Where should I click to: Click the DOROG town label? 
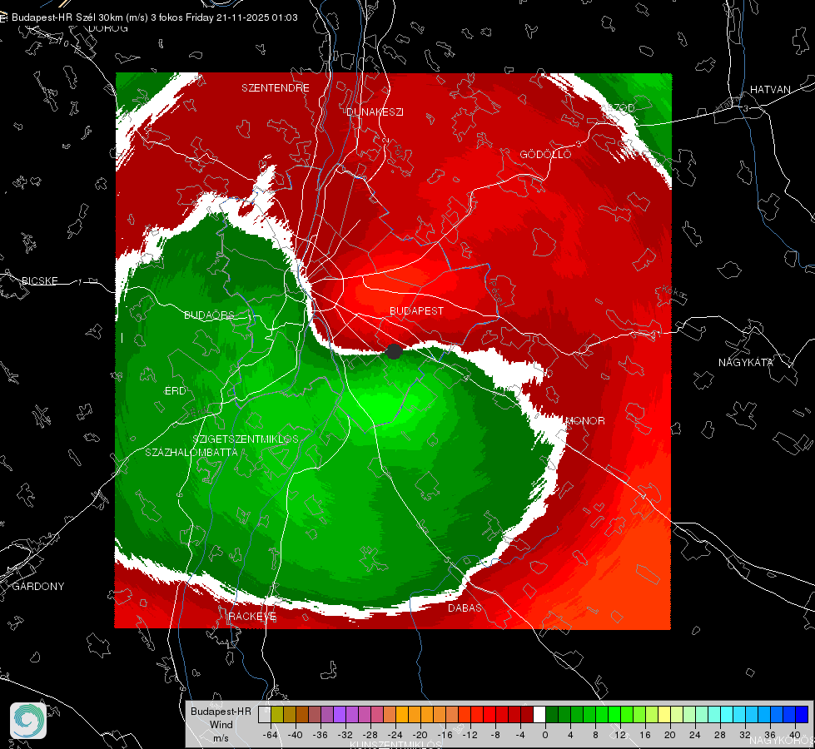coord(108,28)
